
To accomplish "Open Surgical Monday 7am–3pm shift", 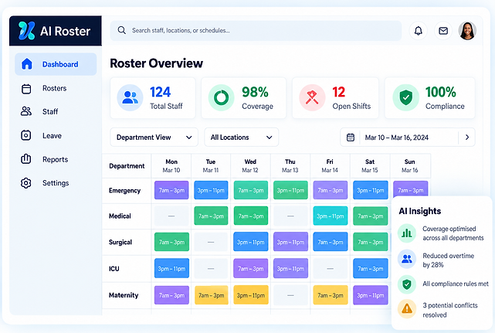I will (x=171, y=242).
